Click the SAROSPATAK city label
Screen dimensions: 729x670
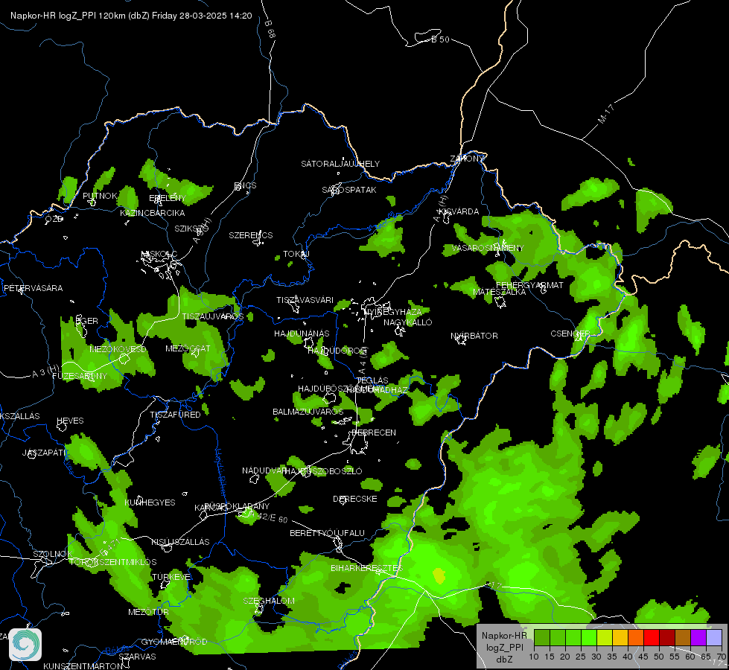349,190
